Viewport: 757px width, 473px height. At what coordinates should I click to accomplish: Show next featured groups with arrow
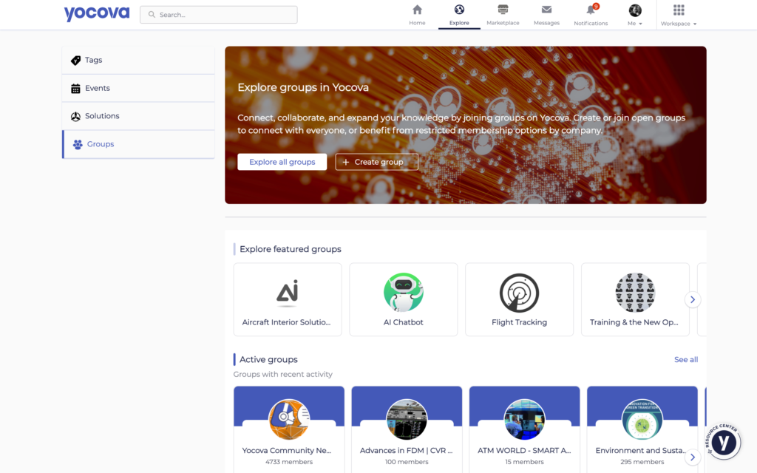tap(693, 300)
